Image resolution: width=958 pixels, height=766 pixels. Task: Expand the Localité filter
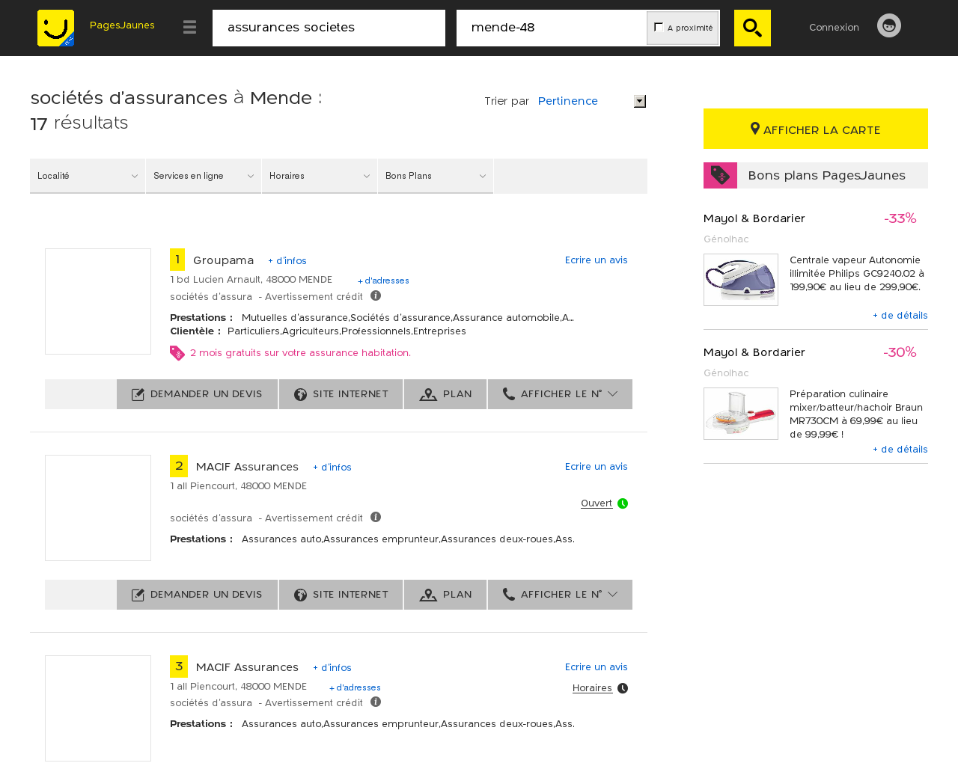click(88, 176)
